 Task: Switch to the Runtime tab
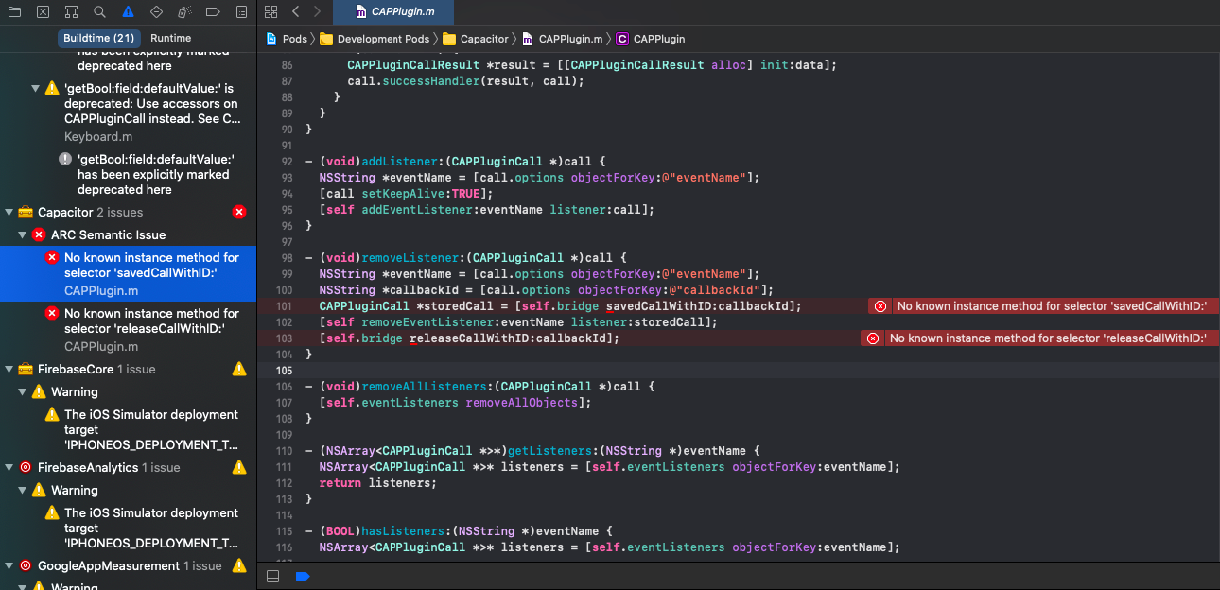click(x=171, y=39)
